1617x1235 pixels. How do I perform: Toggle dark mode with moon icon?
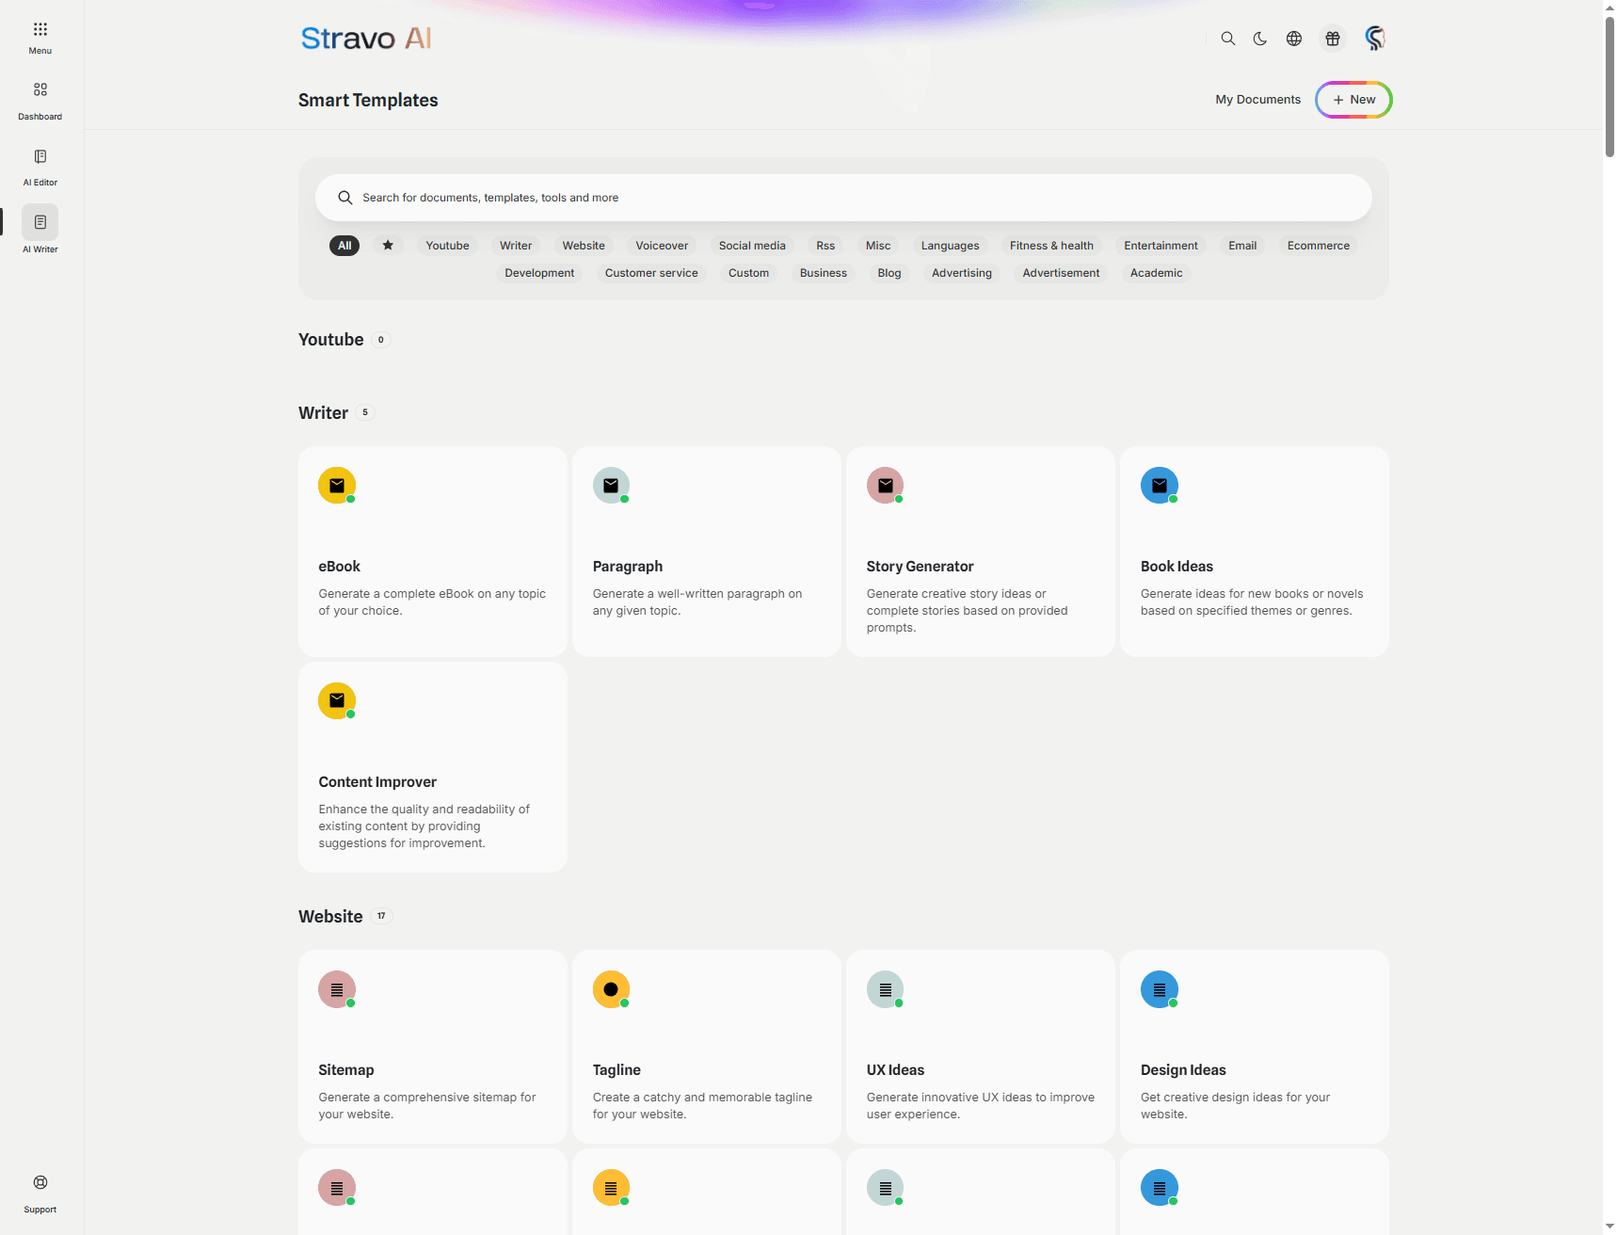click(x=1260, y=39)
